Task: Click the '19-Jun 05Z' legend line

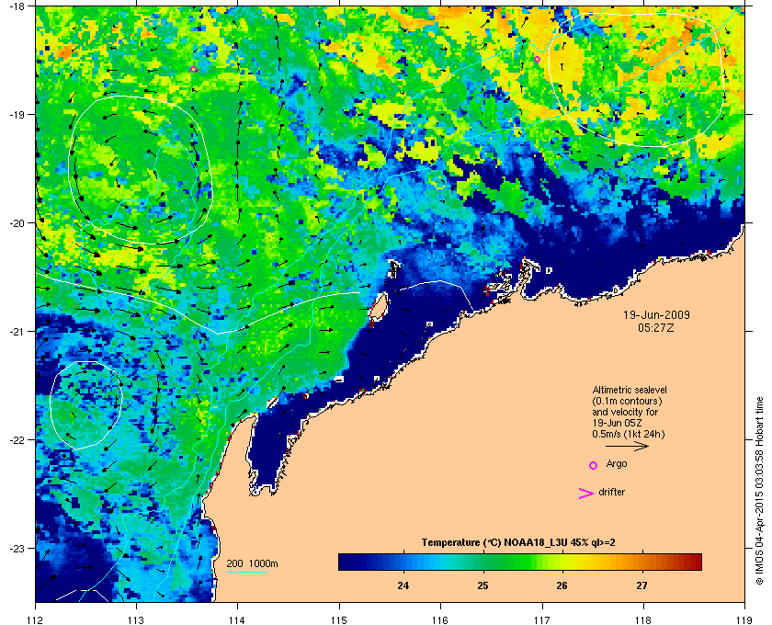Action: (617, 423)
